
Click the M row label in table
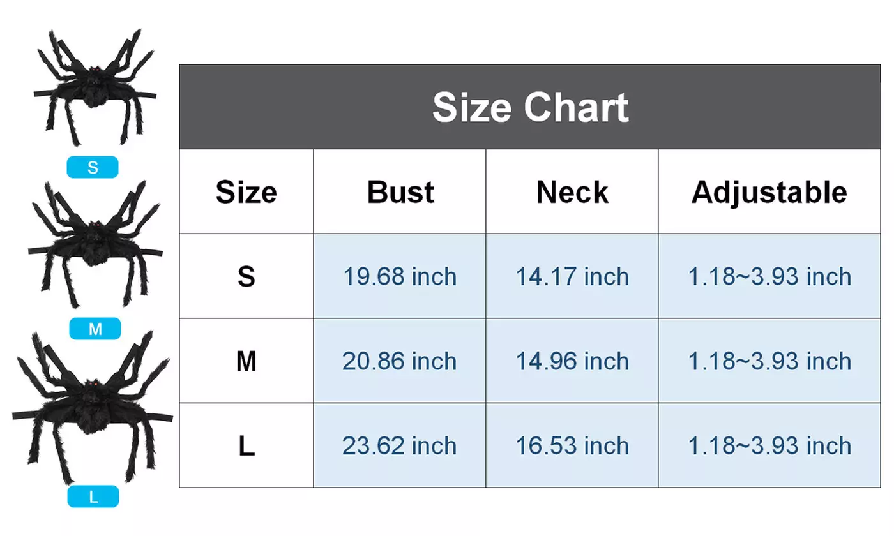pyautogui.click(x=246, y=361)
